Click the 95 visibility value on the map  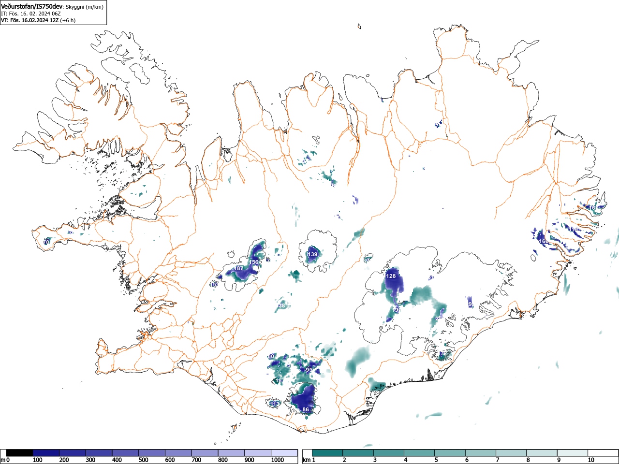tap(309, 369)
